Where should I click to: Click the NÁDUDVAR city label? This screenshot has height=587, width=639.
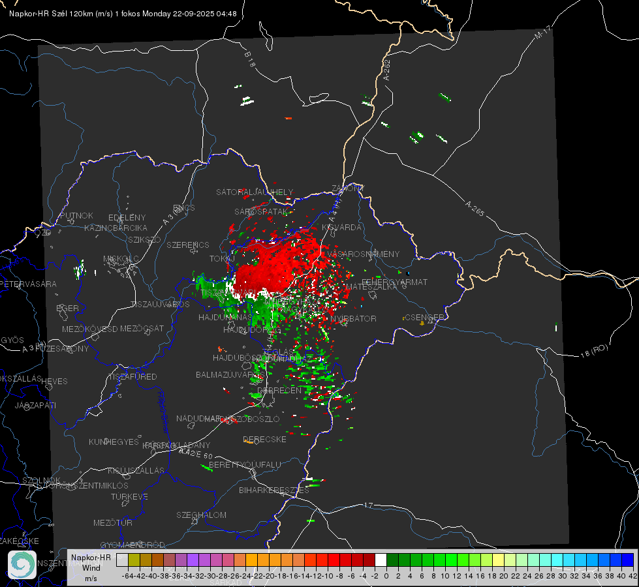tap(198, 418)
